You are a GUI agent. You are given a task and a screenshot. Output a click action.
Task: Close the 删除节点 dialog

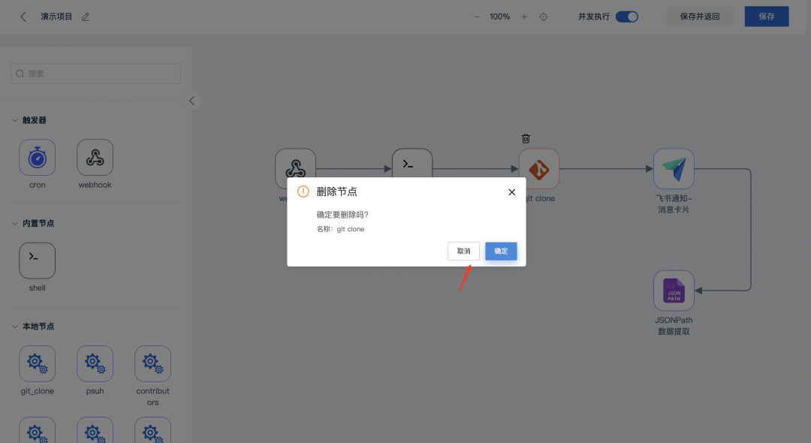(x=511, y=191)
